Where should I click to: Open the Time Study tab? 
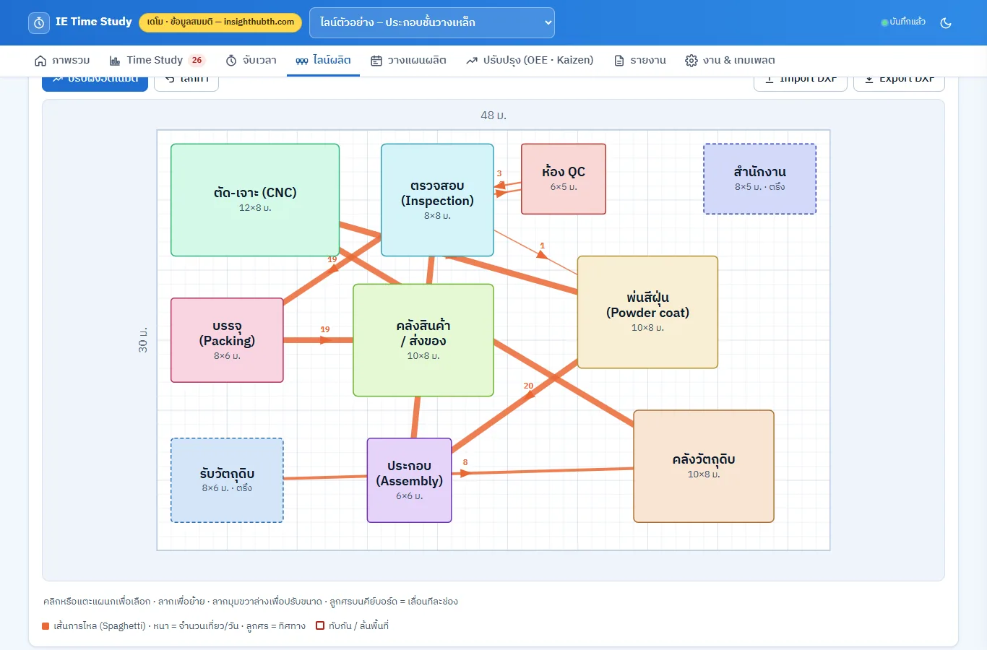158,61
